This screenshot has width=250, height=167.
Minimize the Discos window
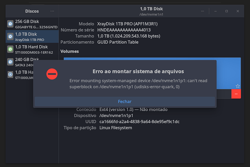[216, 11]
